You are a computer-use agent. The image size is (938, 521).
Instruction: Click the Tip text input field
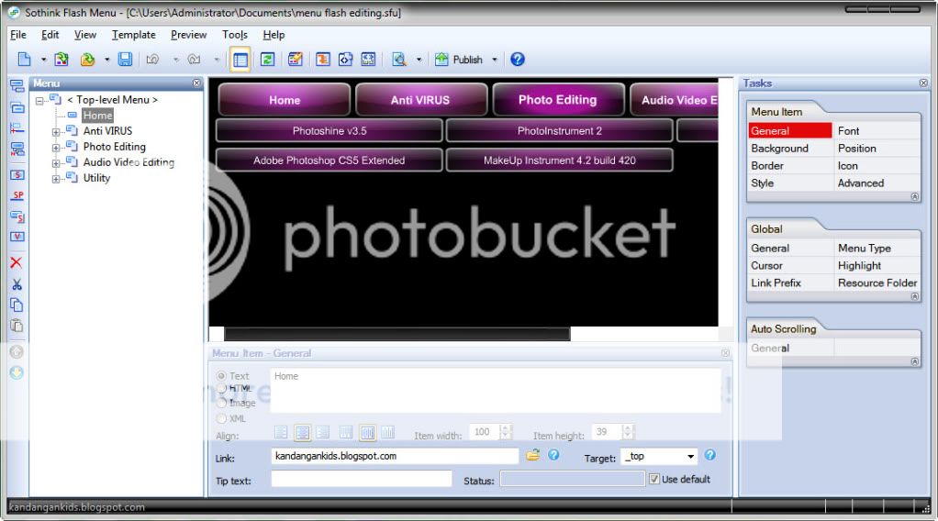click(362, 479)
